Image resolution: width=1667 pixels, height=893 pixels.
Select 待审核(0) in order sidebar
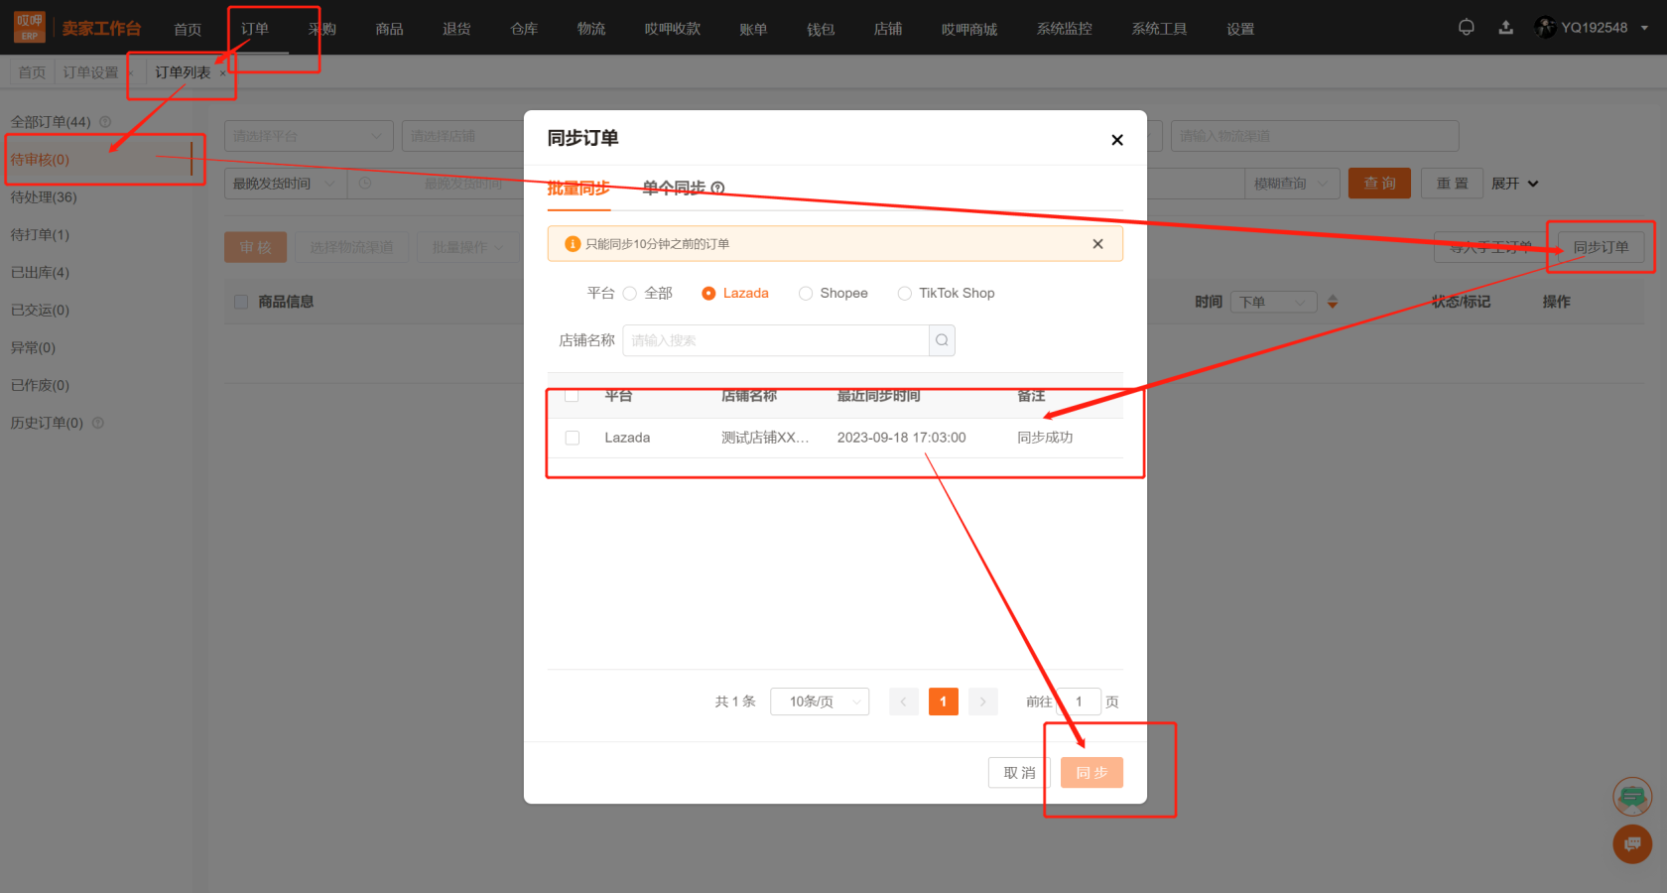click(40, 160)
